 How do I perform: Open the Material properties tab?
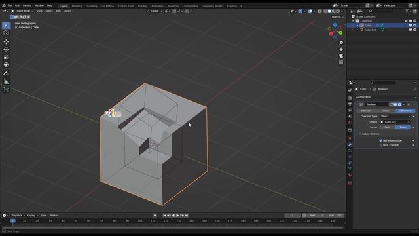point(350,175)
